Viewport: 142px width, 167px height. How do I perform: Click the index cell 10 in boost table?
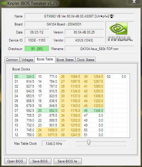[x=16, y=125]
